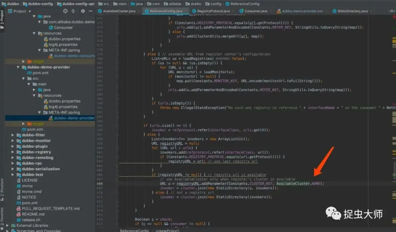Click createProxy() in bottom breadcrumb

click(168, 231)
